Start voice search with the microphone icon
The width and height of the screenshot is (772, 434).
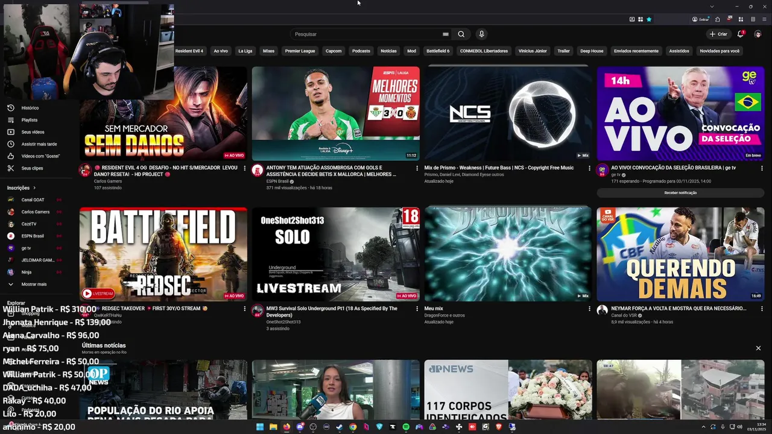[481, 34]
